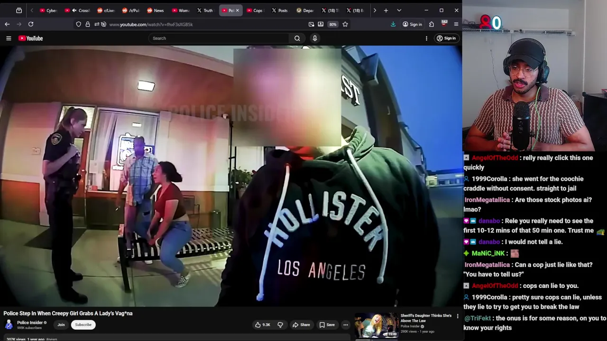Subscribe to Police Insider
The width and height of the screenshot is (607, 341).
[x=83, y=324]
